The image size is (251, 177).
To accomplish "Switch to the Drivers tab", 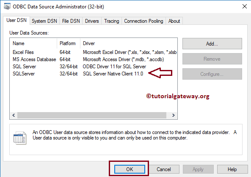I will (92, 21).
